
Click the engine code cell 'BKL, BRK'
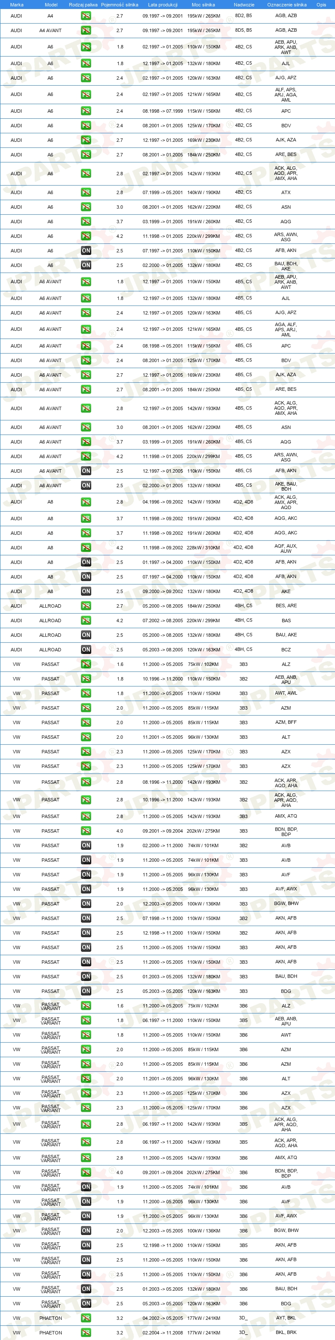point(286,1333)
